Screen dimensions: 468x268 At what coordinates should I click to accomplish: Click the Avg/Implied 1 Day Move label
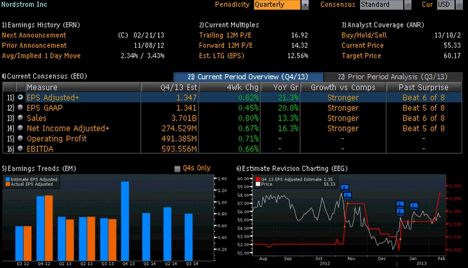(x=41, y=56)
